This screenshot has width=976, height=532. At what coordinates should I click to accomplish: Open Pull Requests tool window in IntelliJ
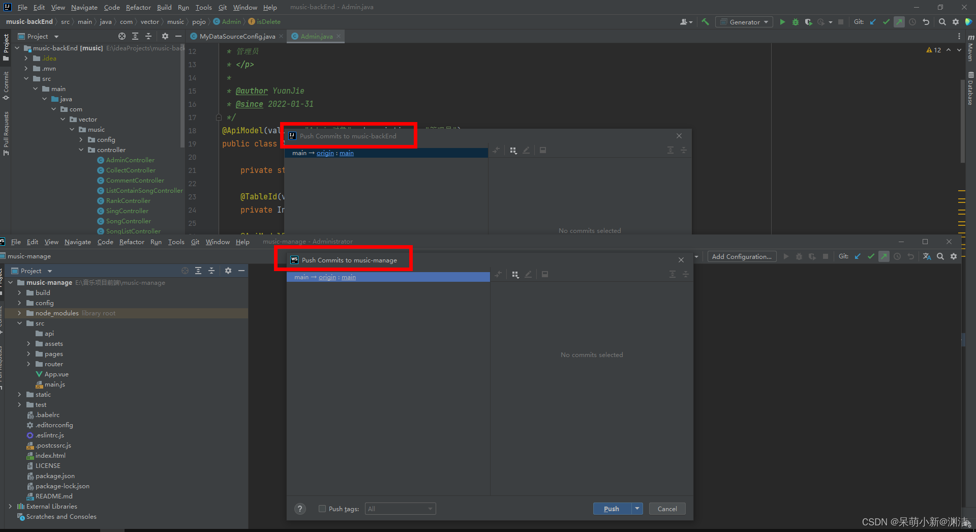click(6, 133)
